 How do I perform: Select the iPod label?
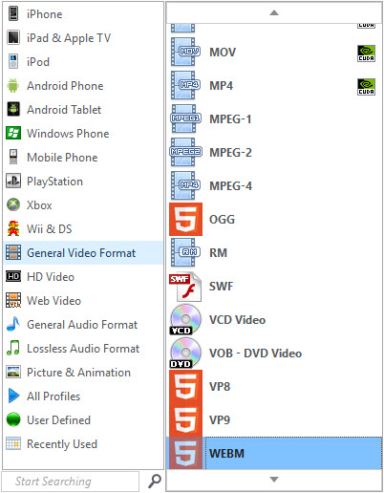(x=38, y=62)
